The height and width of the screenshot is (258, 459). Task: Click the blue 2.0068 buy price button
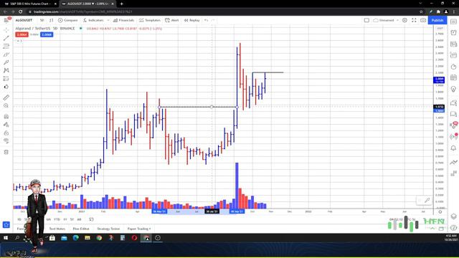[x=47, y=34]
